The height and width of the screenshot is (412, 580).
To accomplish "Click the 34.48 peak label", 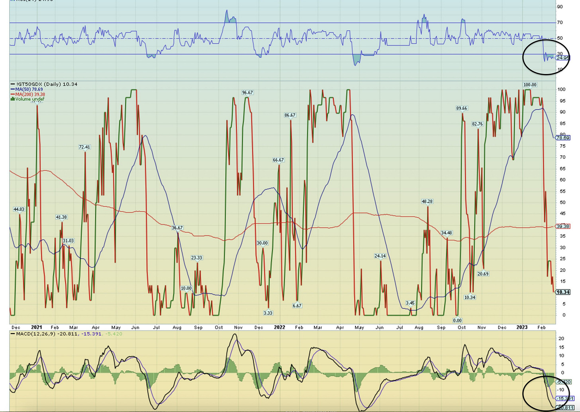I will tap(447, 233).
